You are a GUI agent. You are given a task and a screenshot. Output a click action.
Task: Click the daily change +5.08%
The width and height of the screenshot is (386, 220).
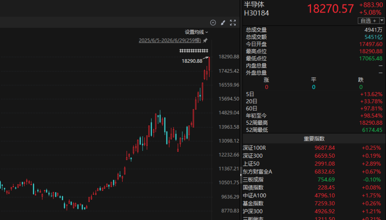point(370,12)
